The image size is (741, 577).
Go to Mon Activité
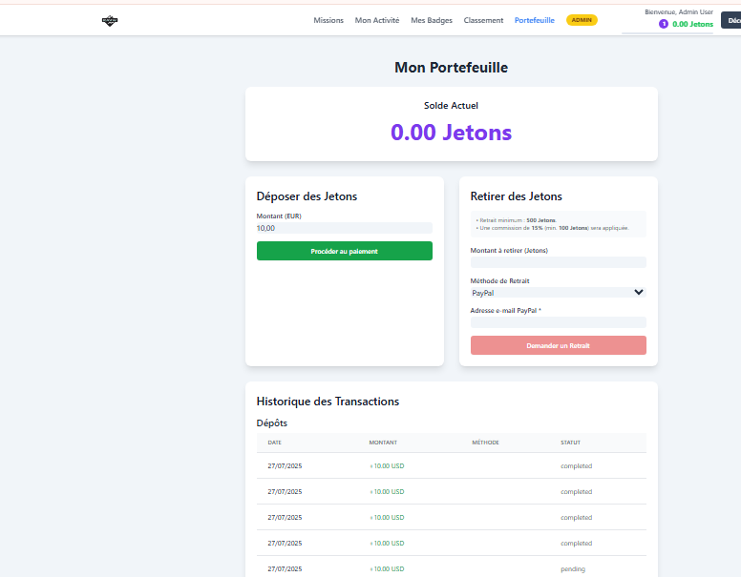coord(377,20)
